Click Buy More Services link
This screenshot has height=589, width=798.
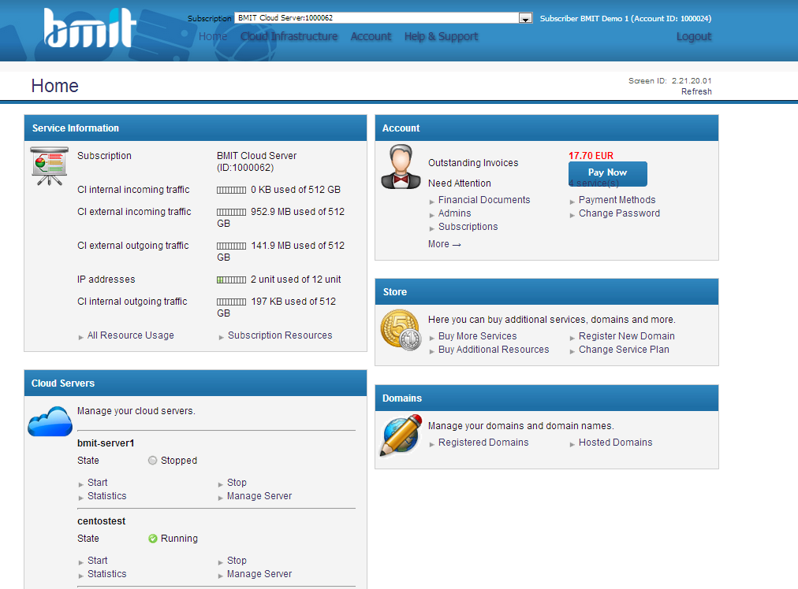(477, 336)
